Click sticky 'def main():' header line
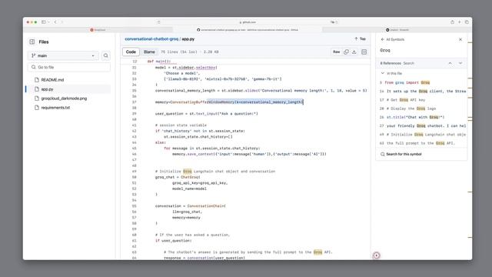 pyautogui.click(x=159, y=62)
